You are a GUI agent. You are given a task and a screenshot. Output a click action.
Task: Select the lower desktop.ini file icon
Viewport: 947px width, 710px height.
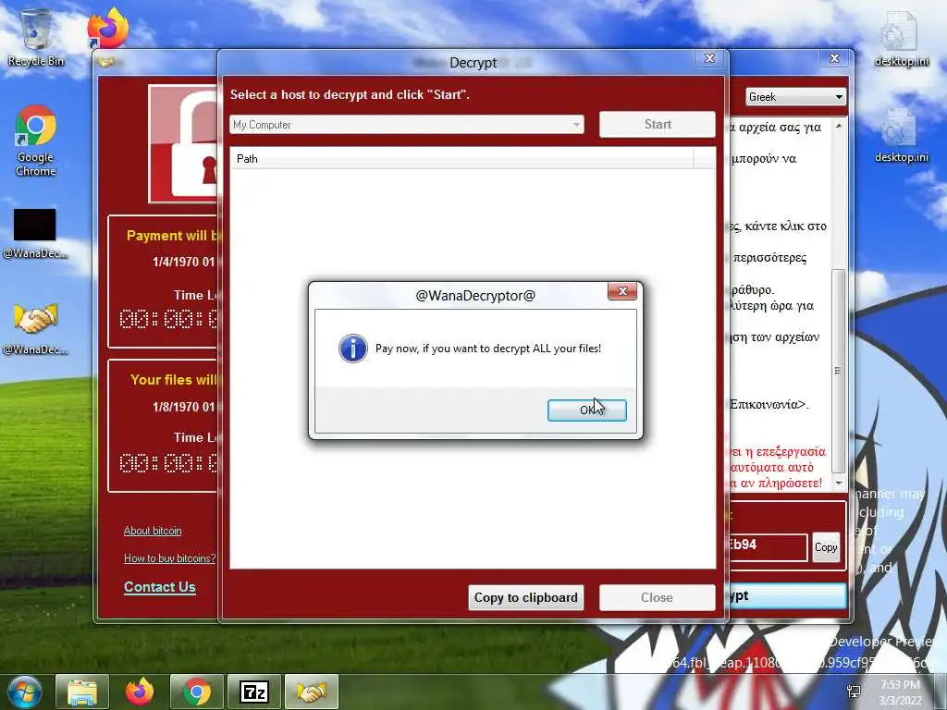click(x=901, y=135)
